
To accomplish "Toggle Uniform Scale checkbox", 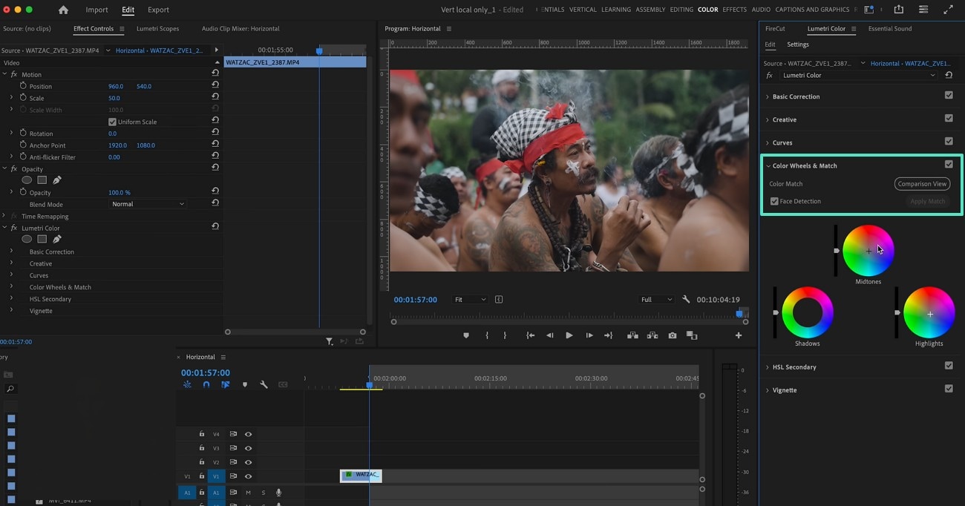I will pyautogui.click(x=112, y=122).
